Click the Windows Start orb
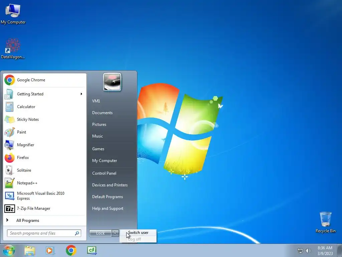Screen dimensions: 342x257 point(9,250)
